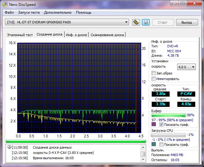Expand the HL-DT-ST DVDRAM drive selector

point(67,22)
